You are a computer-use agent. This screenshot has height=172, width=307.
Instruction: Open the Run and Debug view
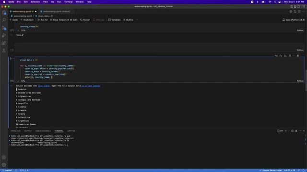coord(4,35)
